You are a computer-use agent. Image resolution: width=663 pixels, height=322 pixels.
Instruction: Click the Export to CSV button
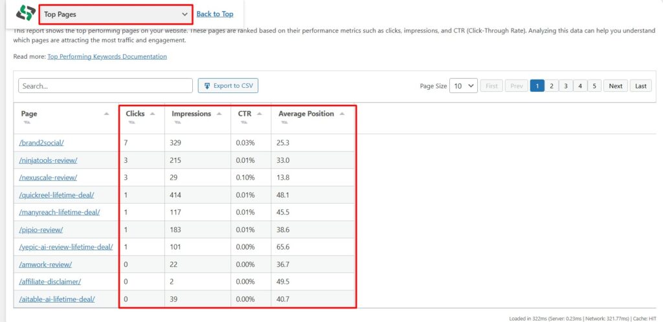[228, 86]
